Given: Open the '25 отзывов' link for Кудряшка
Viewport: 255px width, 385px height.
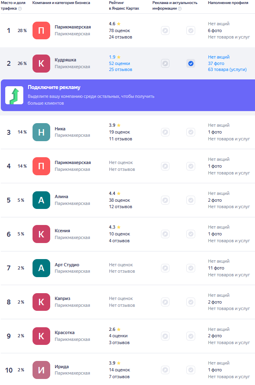Looking at the screenshot, I should 120,69.
